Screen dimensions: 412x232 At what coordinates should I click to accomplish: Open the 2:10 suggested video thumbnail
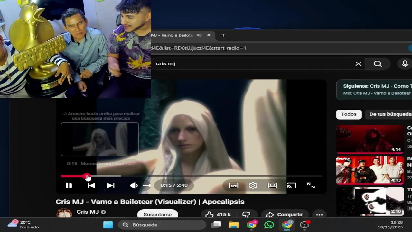pos(370,201)
